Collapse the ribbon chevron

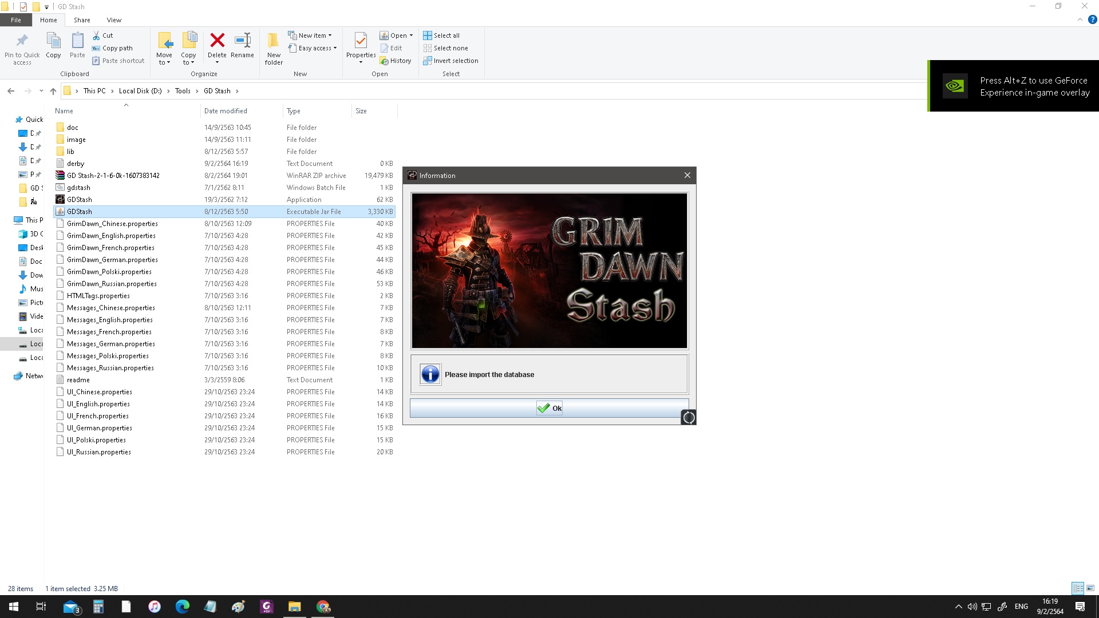(x=1080, y=19)
